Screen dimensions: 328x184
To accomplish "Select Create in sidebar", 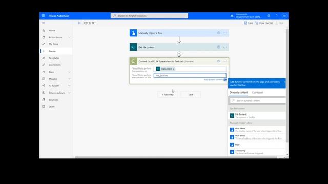I will tap(52, 51).
